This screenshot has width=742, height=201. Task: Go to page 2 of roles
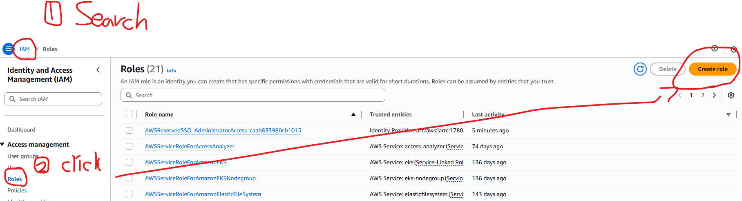click(703, 95)
